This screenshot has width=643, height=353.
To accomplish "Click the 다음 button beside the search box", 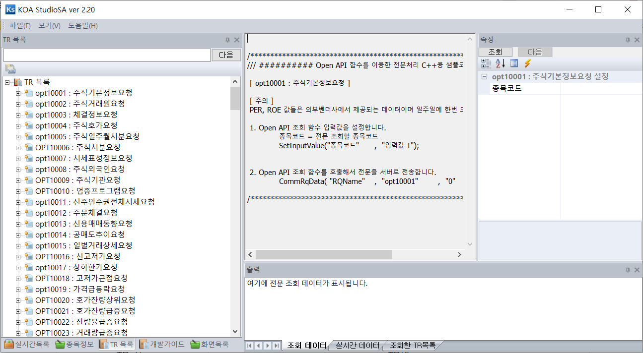I will point(226,55).
